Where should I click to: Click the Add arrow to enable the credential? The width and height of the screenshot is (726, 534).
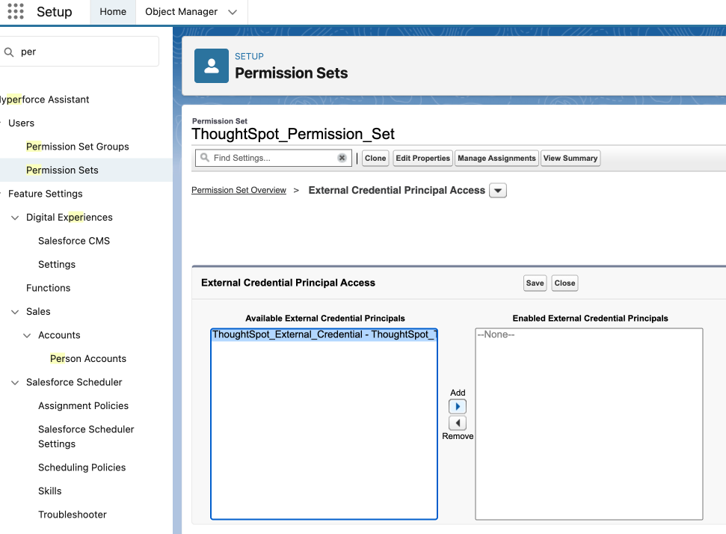click(x=458, y=406)
